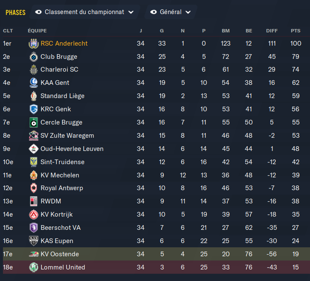The height and width of the screenshot is (281, 310).
Task: Sort standings by DIFF column
Action: coord(272,31)
